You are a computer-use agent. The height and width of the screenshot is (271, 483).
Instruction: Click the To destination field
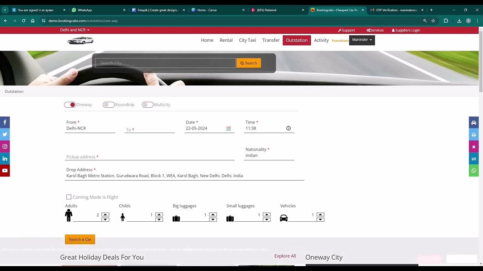(150, 129)
